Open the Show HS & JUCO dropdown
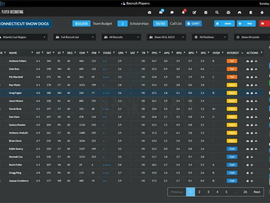The height and width of the screenshot is (203, 270). [166, 37]
